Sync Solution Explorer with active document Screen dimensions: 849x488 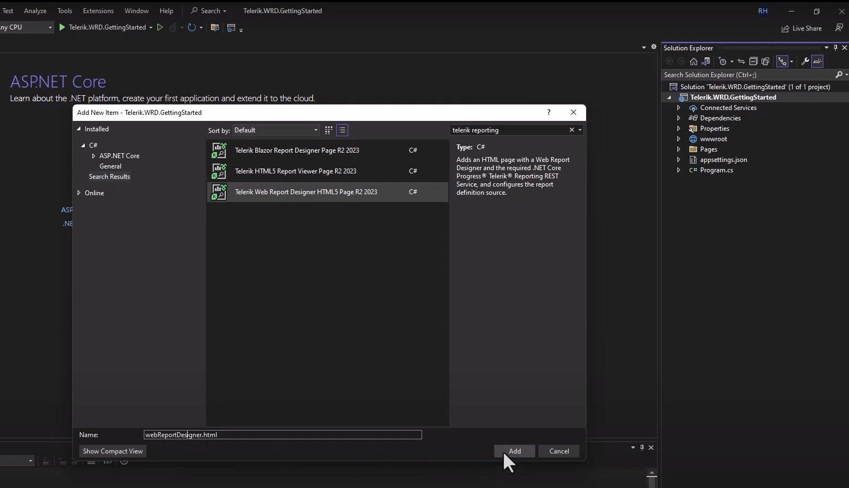[741, 61]
